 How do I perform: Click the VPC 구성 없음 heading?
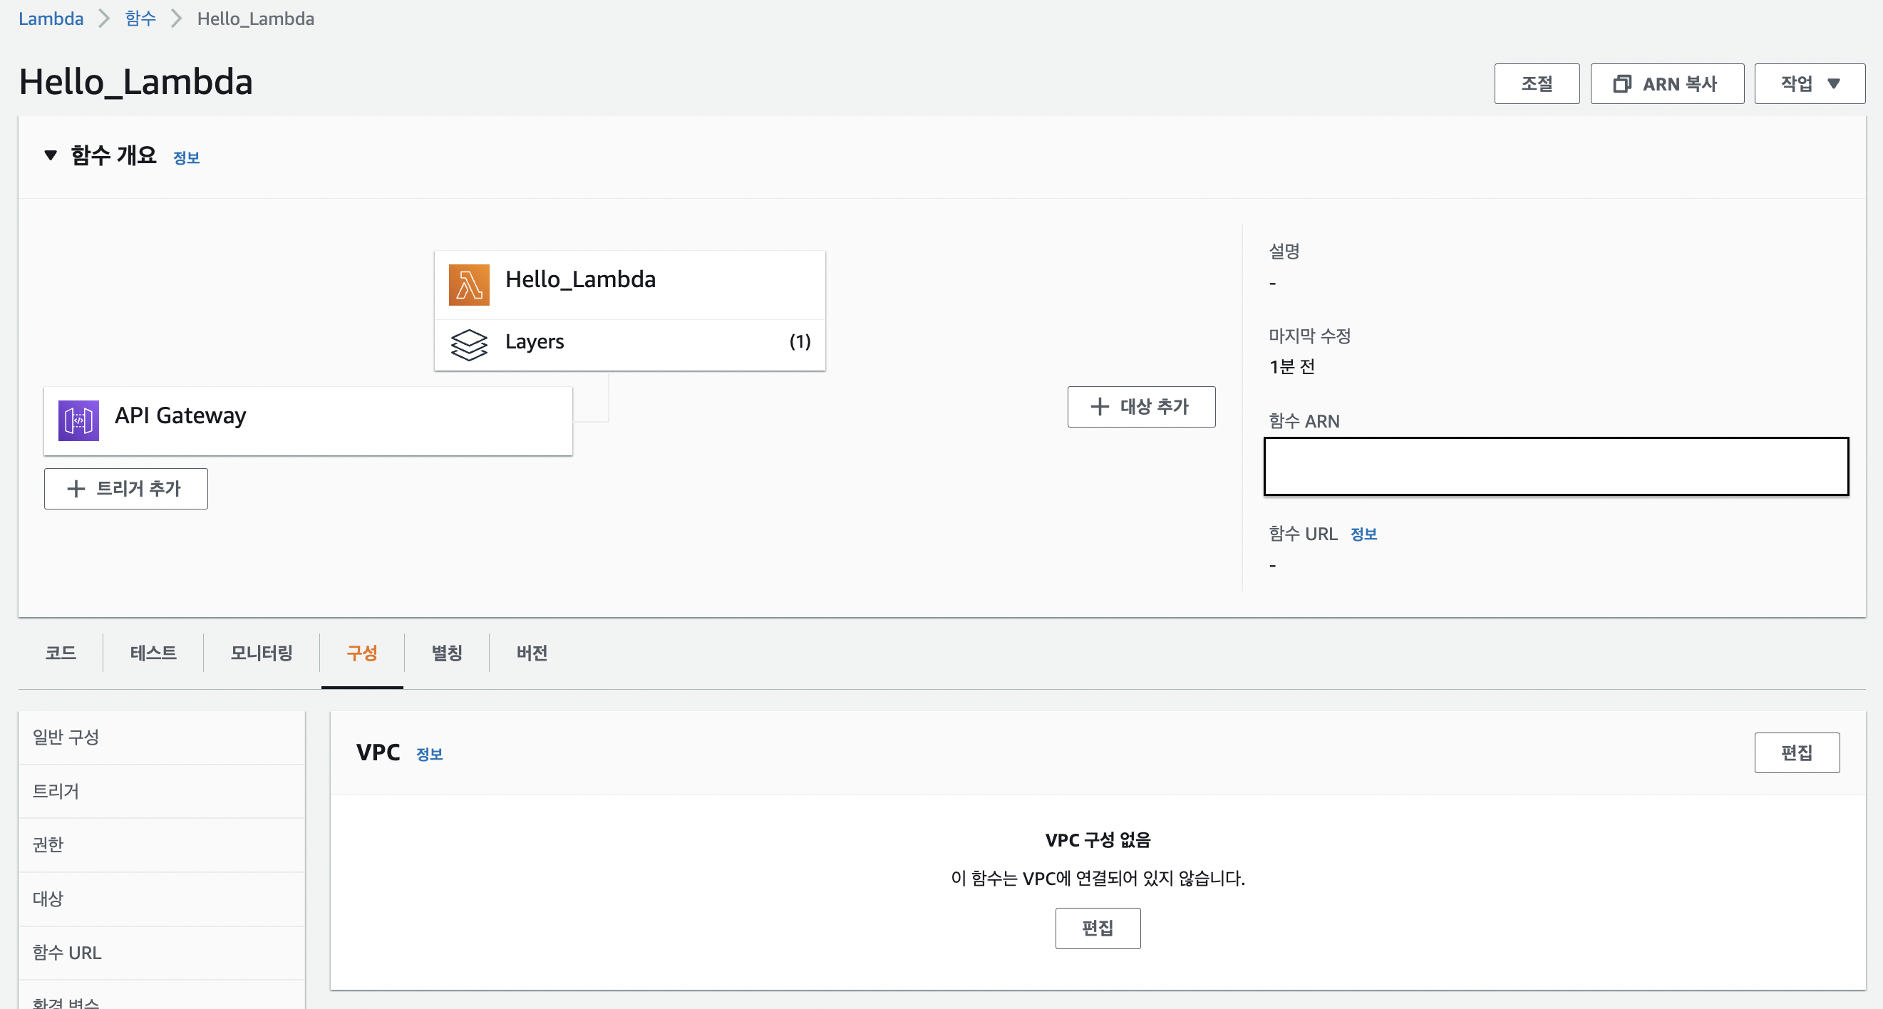(x=1098, y=841)
